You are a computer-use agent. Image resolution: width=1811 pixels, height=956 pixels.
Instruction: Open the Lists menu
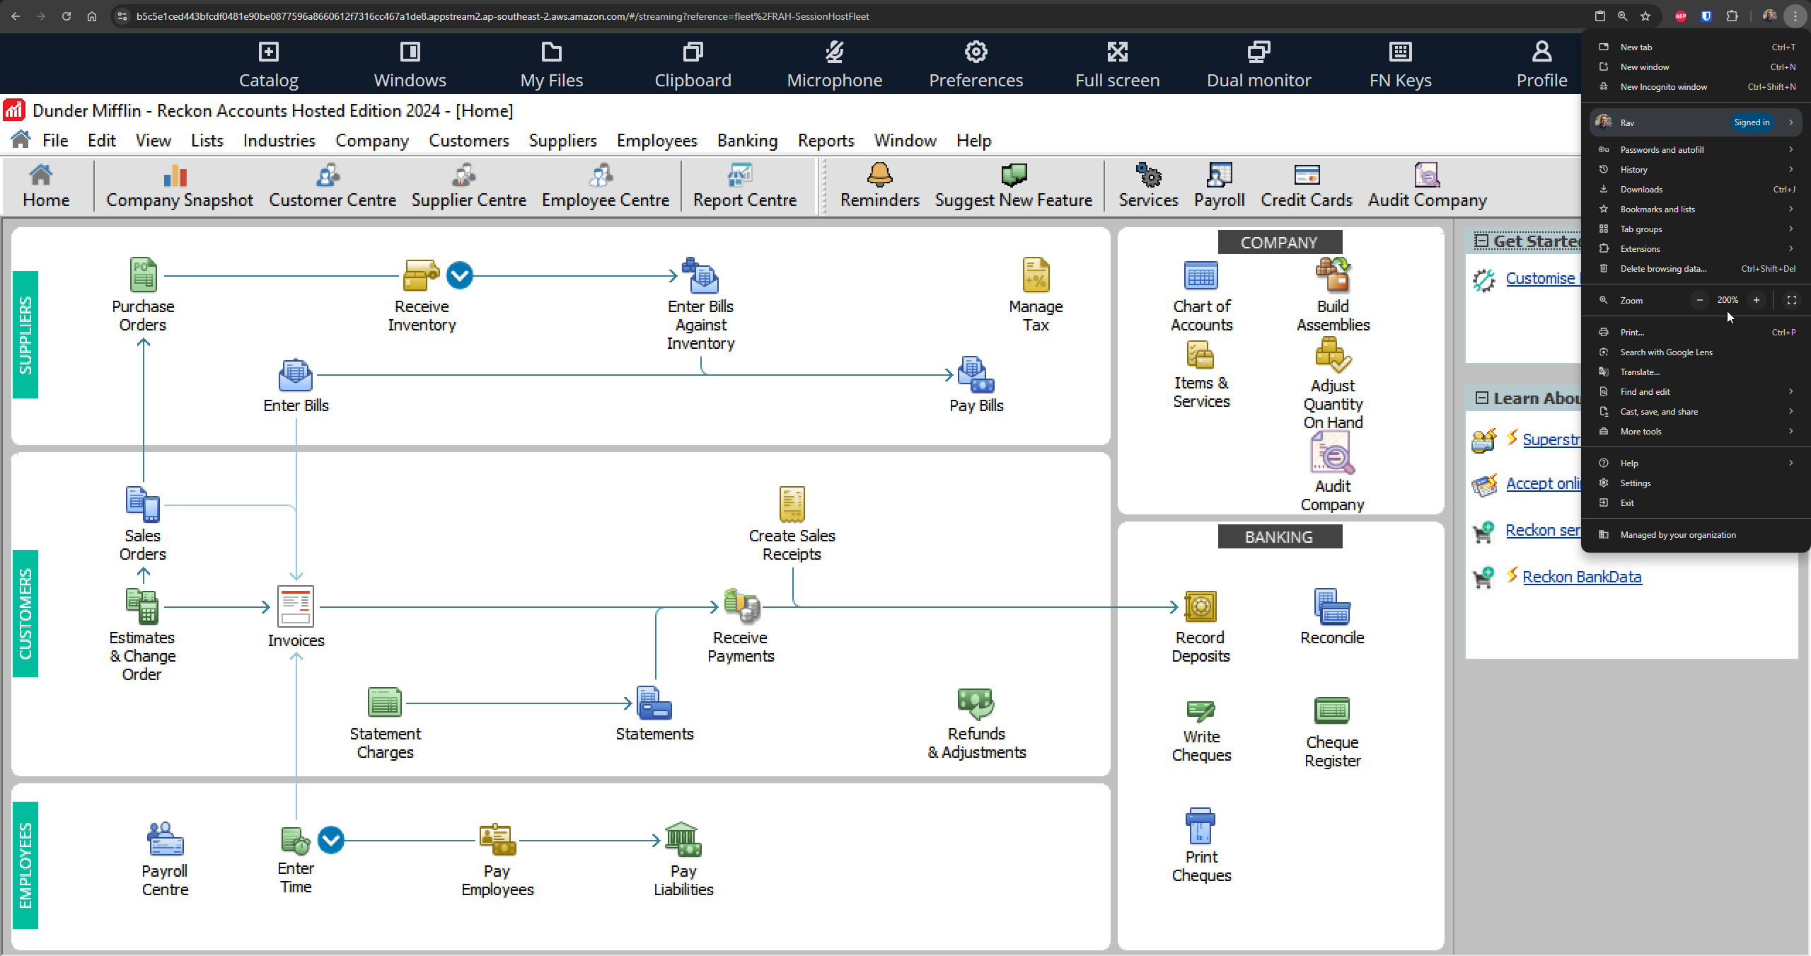(207, 141)
